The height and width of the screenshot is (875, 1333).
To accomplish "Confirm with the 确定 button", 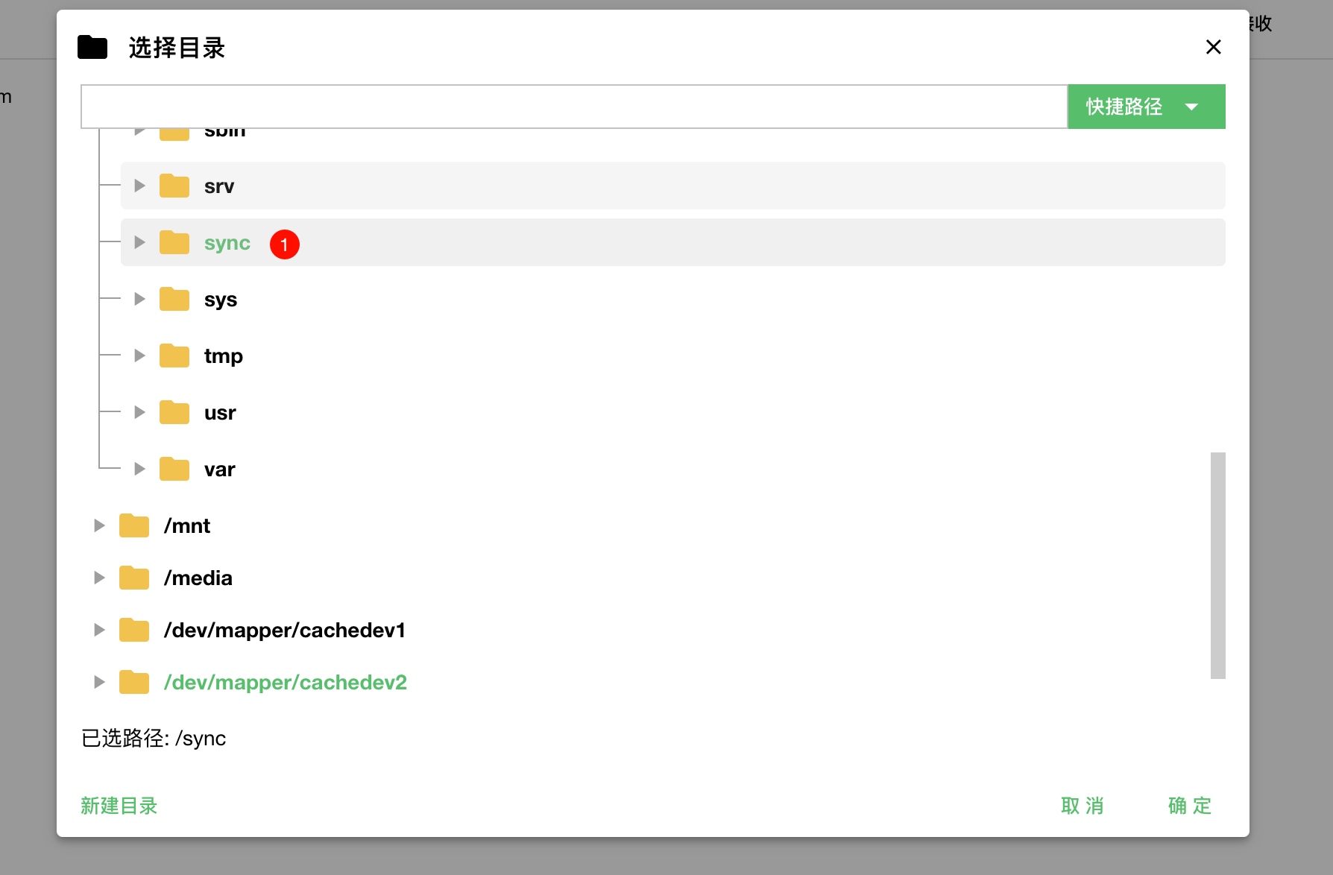I will (1190, 806).
